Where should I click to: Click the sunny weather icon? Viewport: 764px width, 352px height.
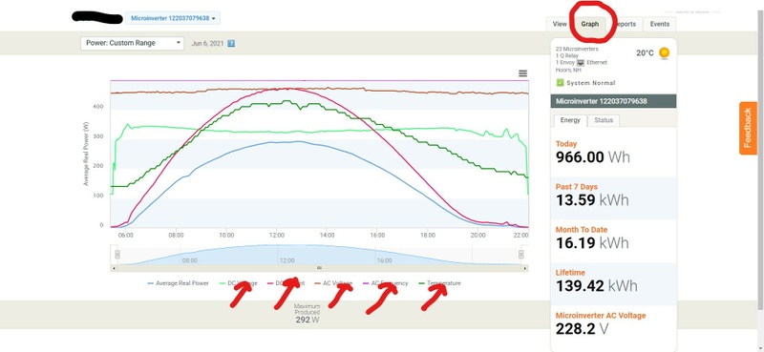tap(664, 53)
